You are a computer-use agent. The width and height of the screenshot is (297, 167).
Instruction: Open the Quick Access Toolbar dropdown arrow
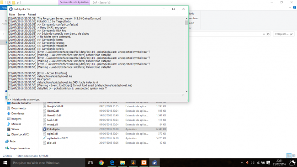point(18,3)
